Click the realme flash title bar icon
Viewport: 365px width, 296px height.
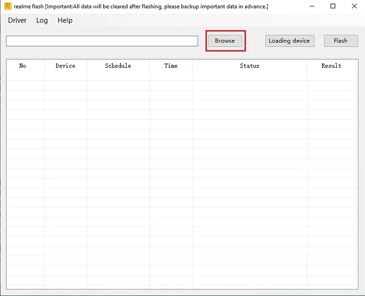coord(8,6)
